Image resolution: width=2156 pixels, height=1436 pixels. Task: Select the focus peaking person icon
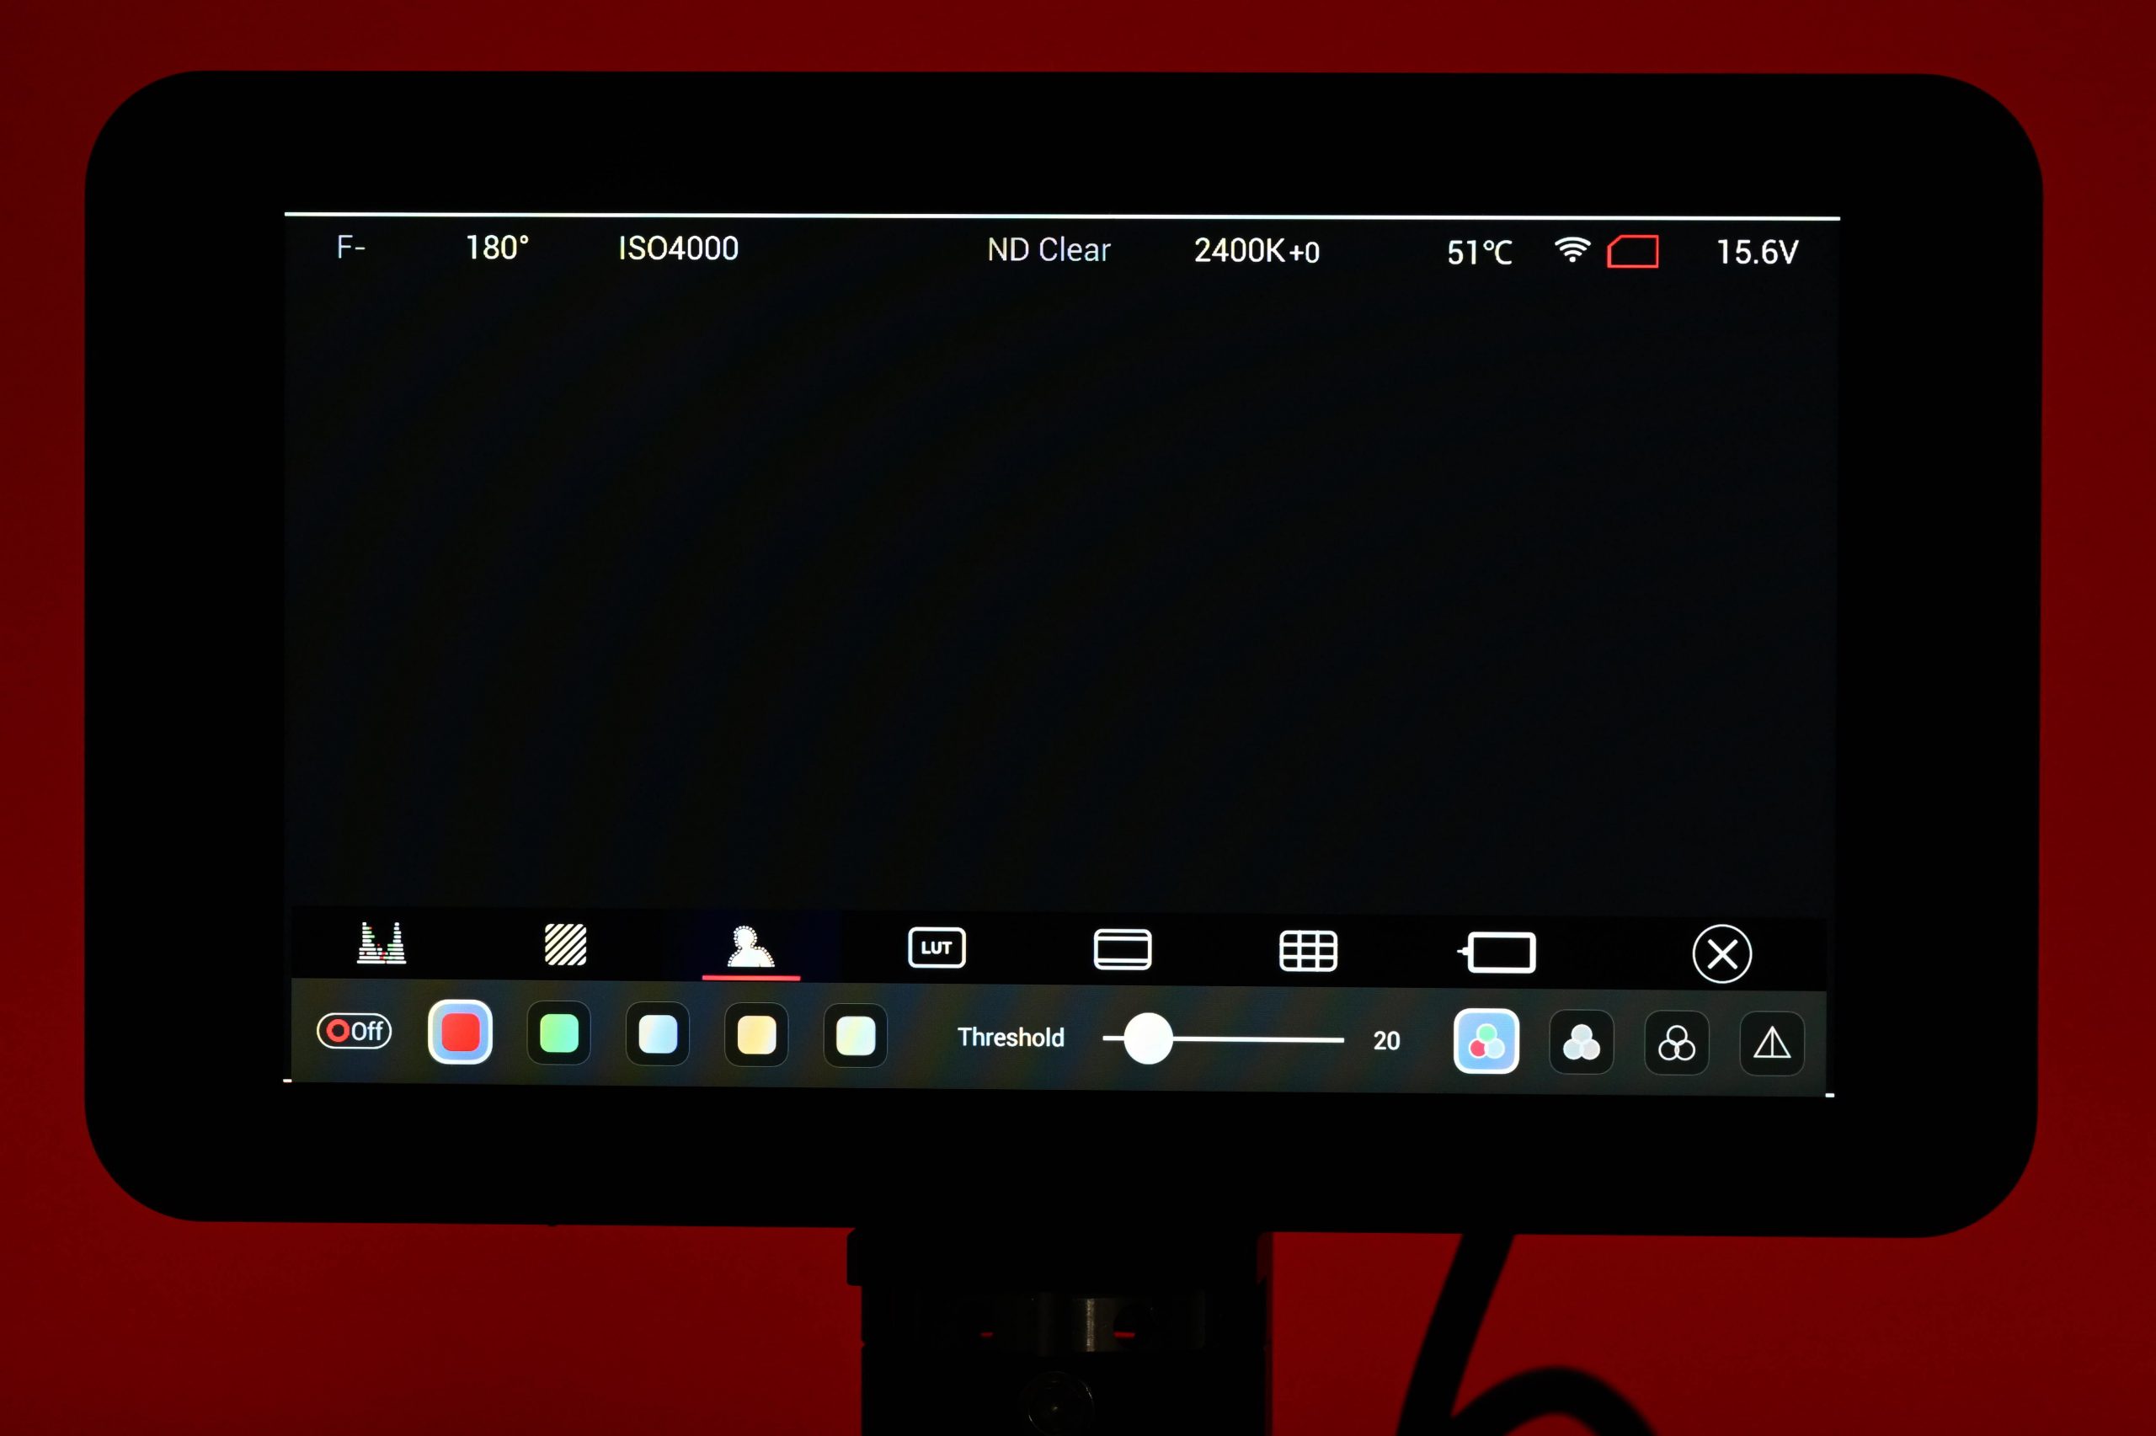[750, 947]
